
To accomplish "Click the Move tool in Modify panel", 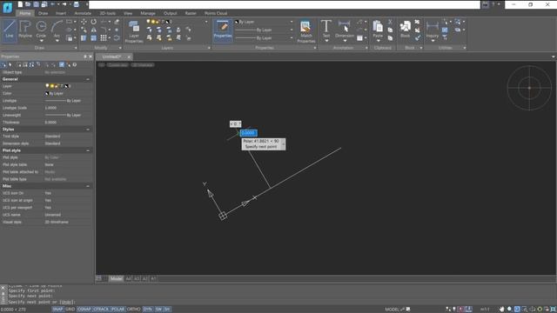I will (84, 22).
